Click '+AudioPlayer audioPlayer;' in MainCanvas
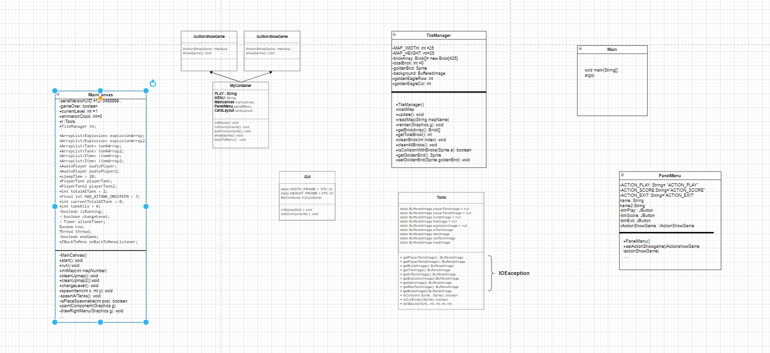The width and height of the screenshot is (770, 353). click(x=88, y=166)
